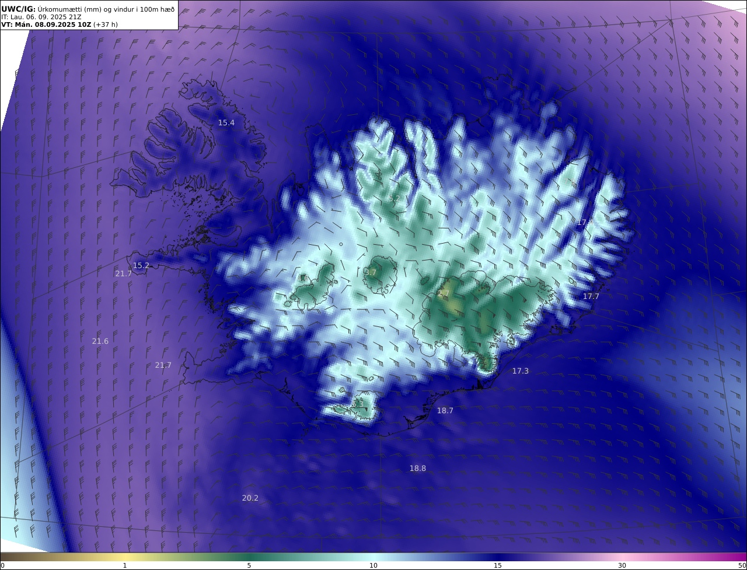The height and width of the screenshot is (570, 747).
Task: Click the 50 tick on color scale
Action: pos(742,565)
